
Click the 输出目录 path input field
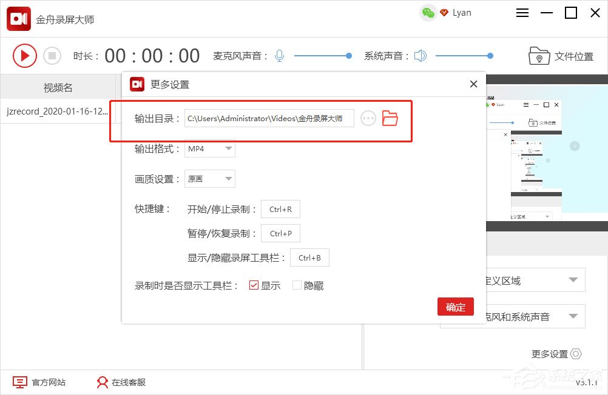click(x=269, y=118)
